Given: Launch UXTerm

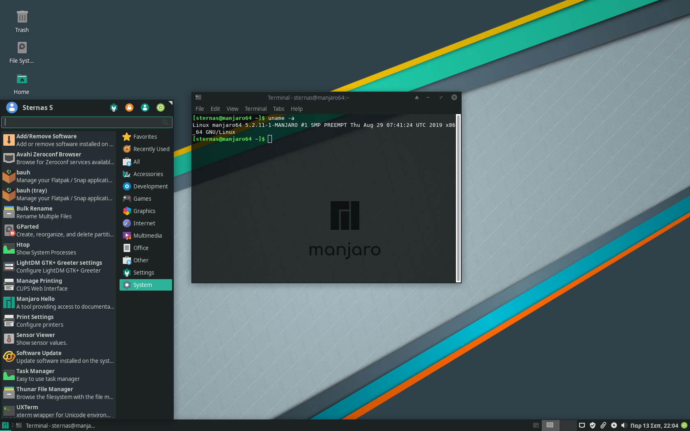Looking at the screenshot, I should pyautogui.click(x=59, y=411).
